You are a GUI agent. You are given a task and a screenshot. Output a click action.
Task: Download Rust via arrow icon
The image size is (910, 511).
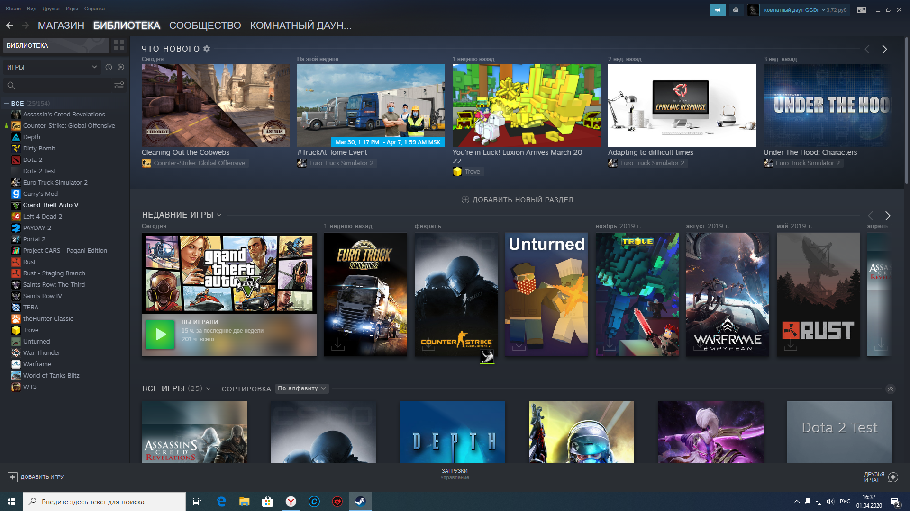point(791,344)
